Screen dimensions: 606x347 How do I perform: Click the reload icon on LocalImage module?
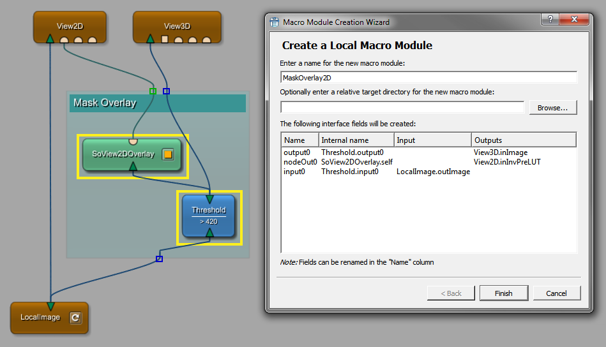pyautogui.click(x=75, y=317)
